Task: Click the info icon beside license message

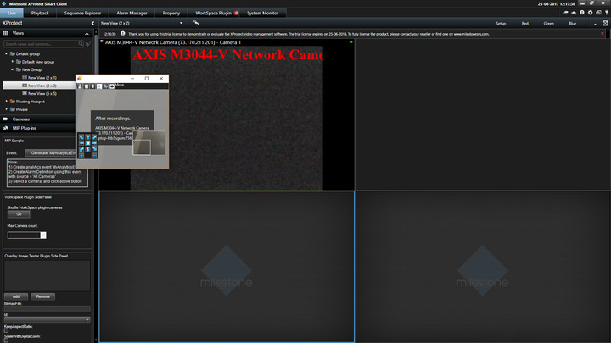Action: click(x=123, y=35)
